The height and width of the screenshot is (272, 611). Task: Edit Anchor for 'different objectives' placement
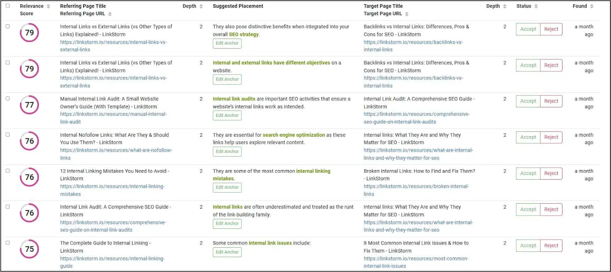227,79
